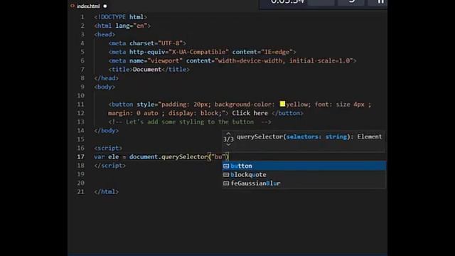Place cursor in "Document" title text

point(147,70)
